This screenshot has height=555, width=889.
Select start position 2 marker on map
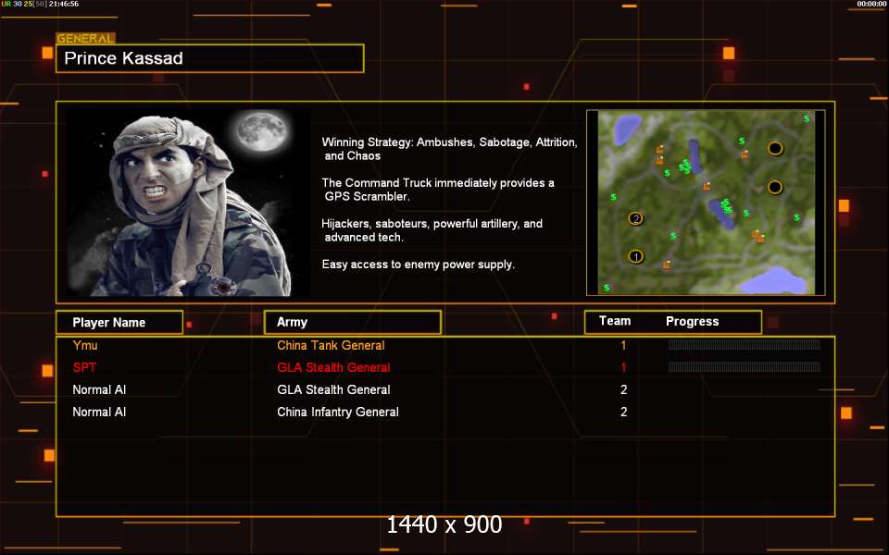coord(636,218)
